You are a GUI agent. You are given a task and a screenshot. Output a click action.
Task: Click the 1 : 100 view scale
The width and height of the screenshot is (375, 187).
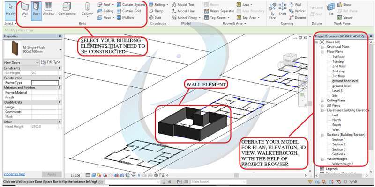pyautogui.click(x=76, y=175)
